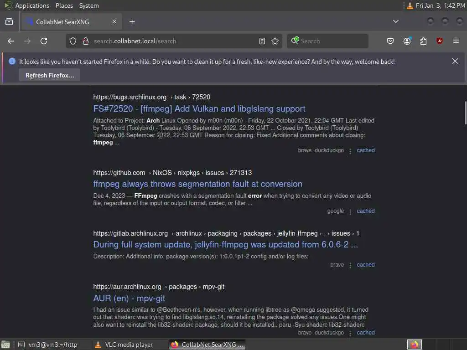Open cached link for segmentation fault result
467x350 pixels.
pos(366,211)
